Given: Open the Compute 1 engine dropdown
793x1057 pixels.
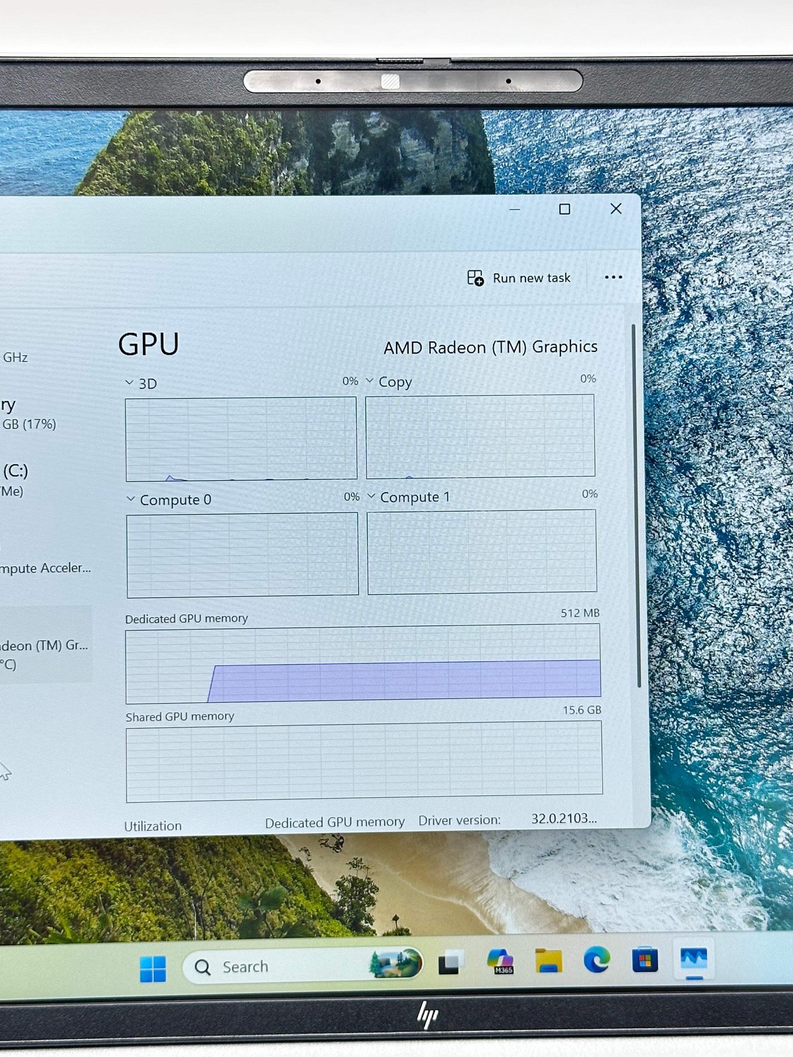Looking at the screenshot, I should tap(371, 496).
